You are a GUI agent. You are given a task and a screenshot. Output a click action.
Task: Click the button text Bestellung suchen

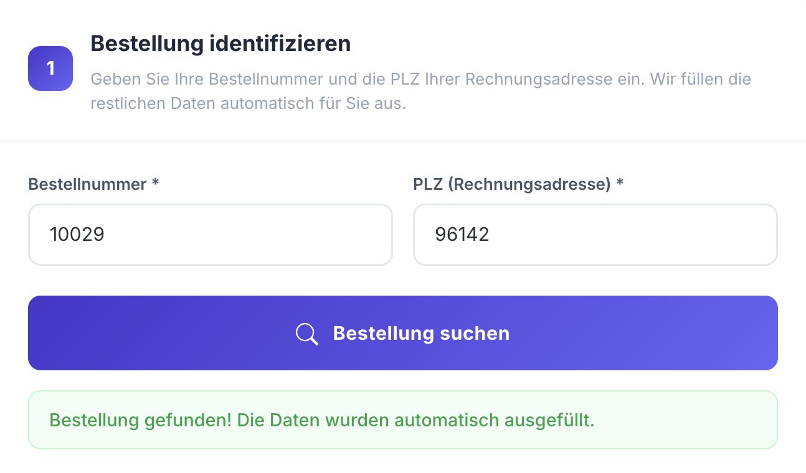[421, 334]
